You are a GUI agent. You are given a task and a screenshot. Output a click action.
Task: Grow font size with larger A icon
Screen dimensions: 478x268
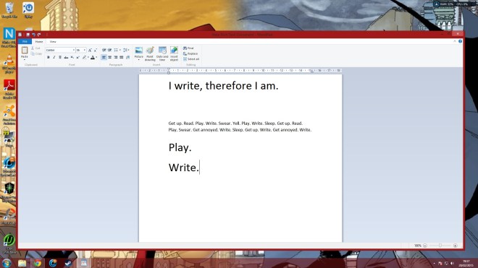click(90, 50)
